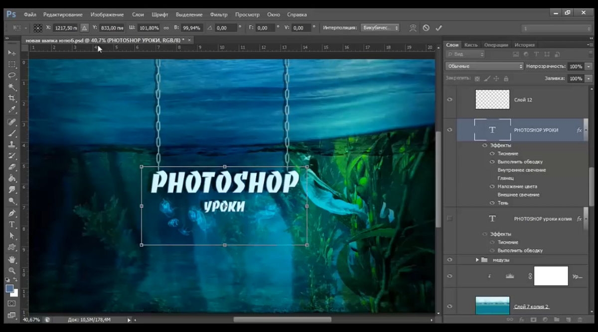Screen dimensions: 598x332
Task: Select the Magic Wand tool
Action: tap(11, 87)
